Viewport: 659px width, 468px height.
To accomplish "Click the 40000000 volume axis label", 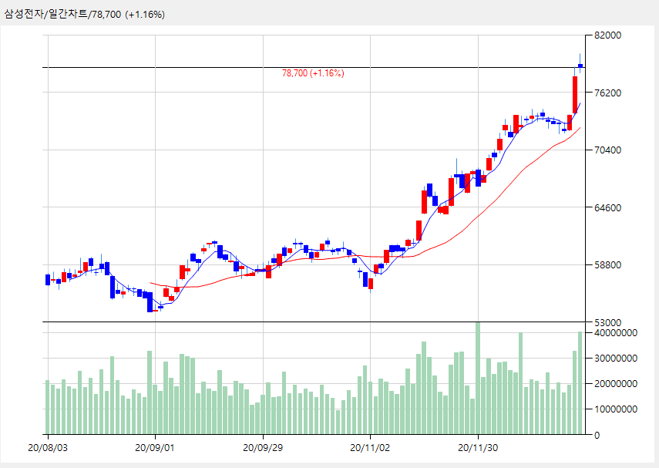I will click(x=616, y=332).
